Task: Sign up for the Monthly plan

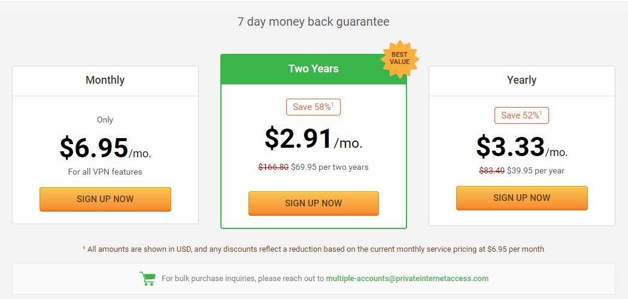Action: pyautogui.click(x=105, y=199)
